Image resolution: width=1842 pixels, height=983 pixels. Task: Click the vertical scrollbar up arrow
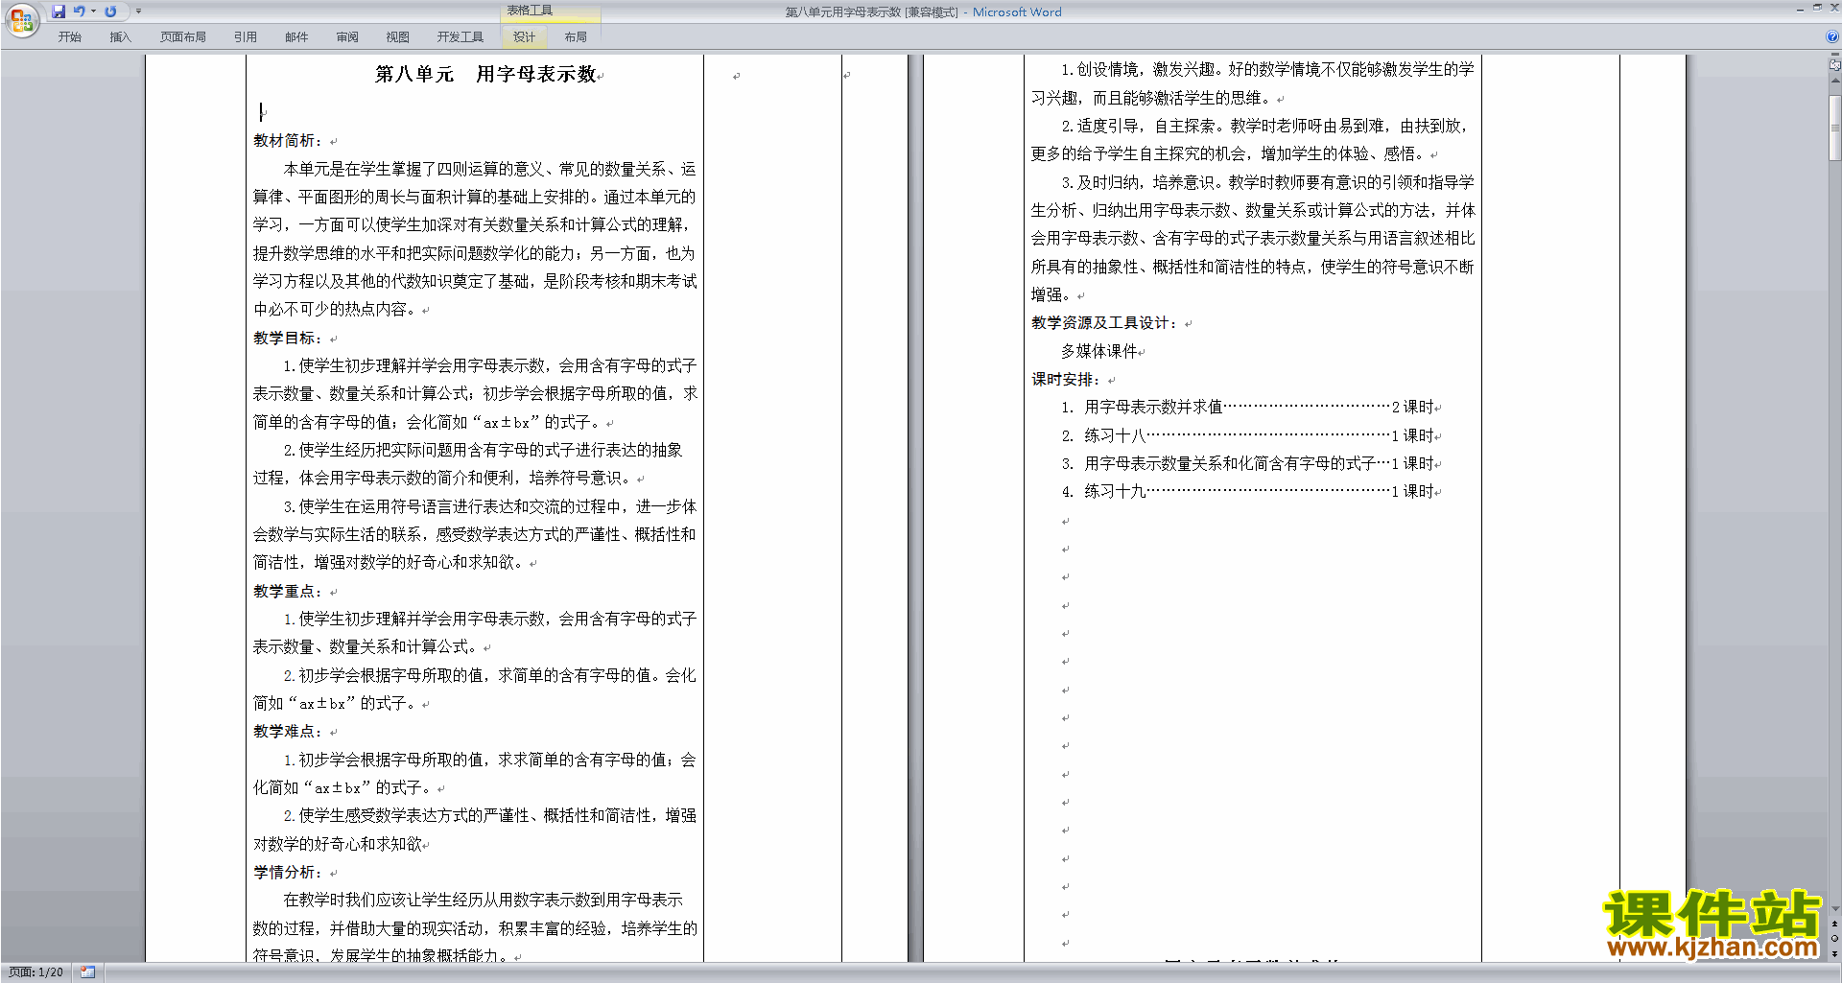tap(1834, 81)
